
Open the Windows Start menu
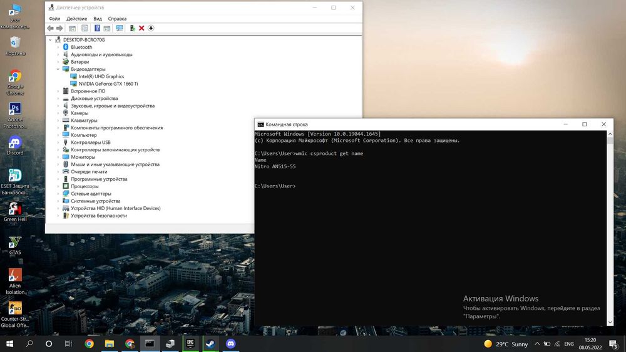coord(9,344)
